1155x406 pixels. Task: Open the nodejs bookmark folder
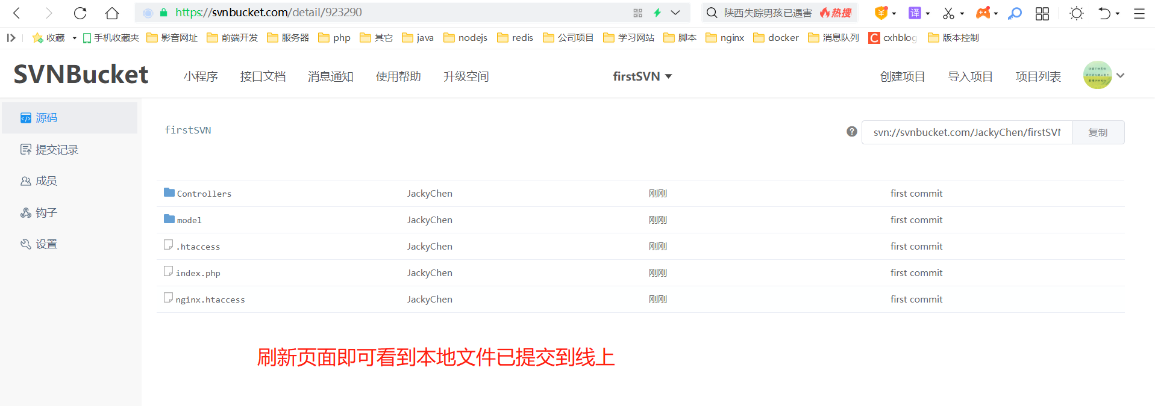point(465,38)
